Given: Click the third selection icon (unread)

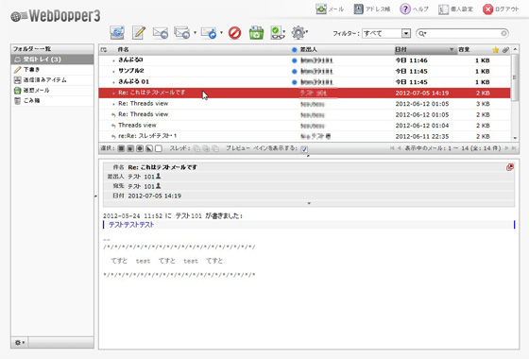Looking at the screenshot, I should click(140, 148).
